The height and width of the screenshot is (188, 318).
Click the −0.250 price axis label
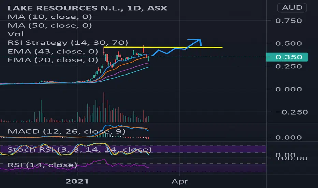pos(292,112)
